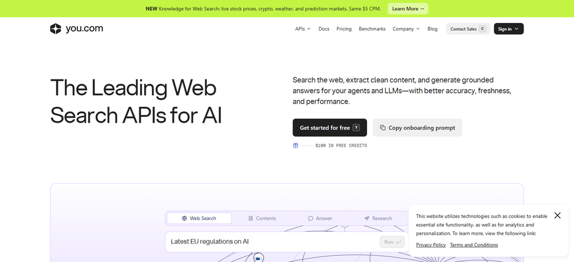Image resolution: width=574 pixels, height=262 pixels.
Task: Go to the Pricing page
Action: click(x=344, y=29)
